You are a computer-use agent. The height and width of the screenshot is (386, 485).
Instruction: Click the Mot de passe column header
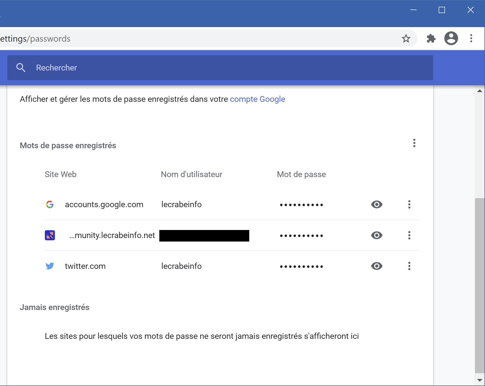pos(301,174)
